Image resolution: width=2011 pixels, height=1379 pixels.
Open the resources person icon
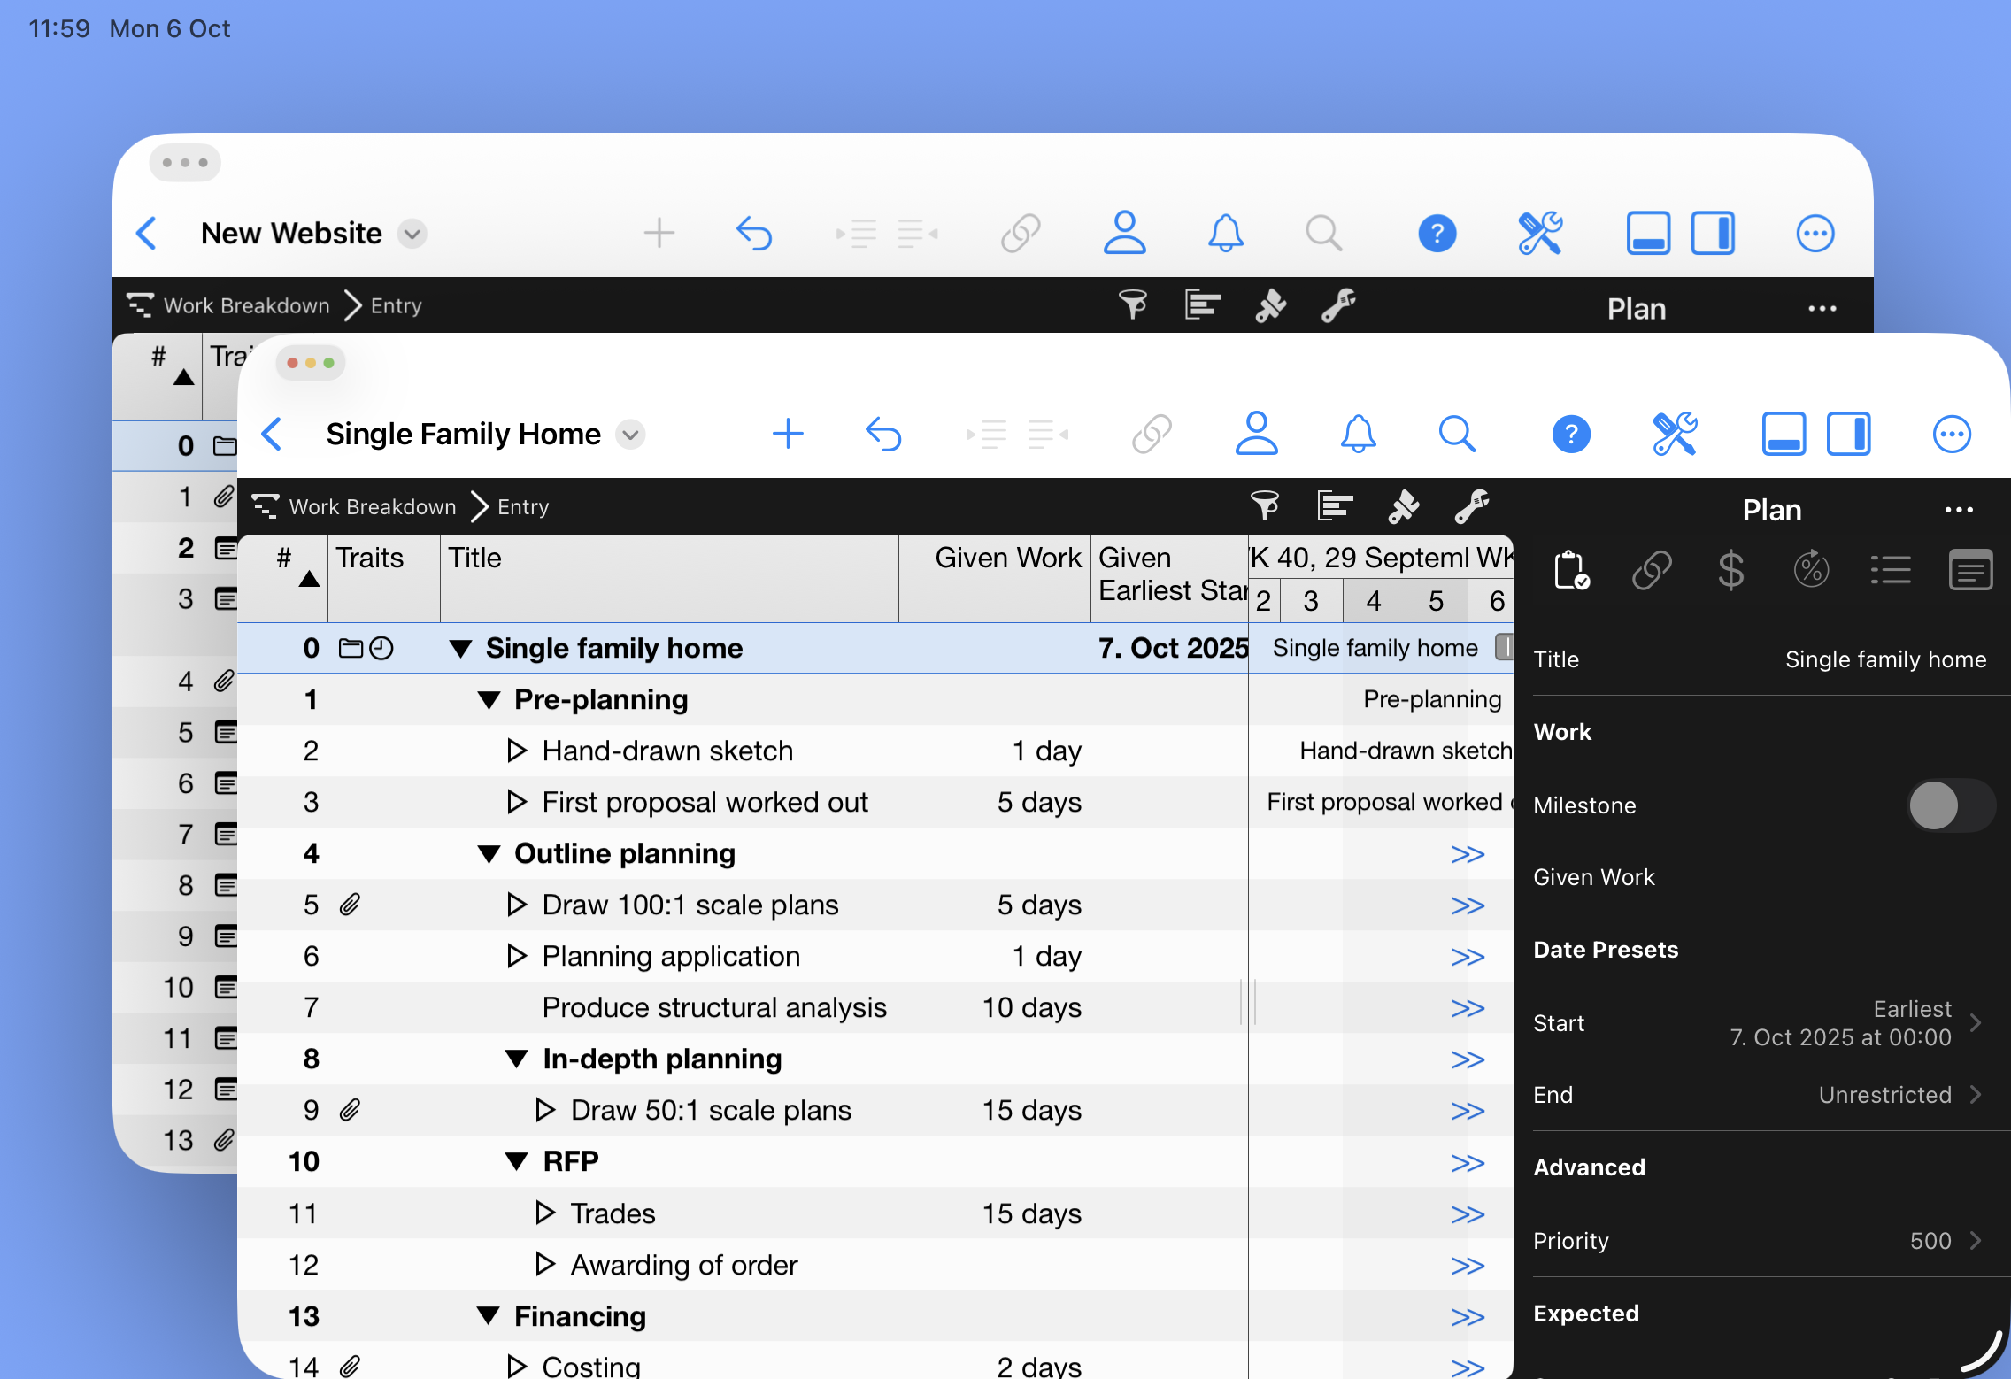click(1257, 434)
